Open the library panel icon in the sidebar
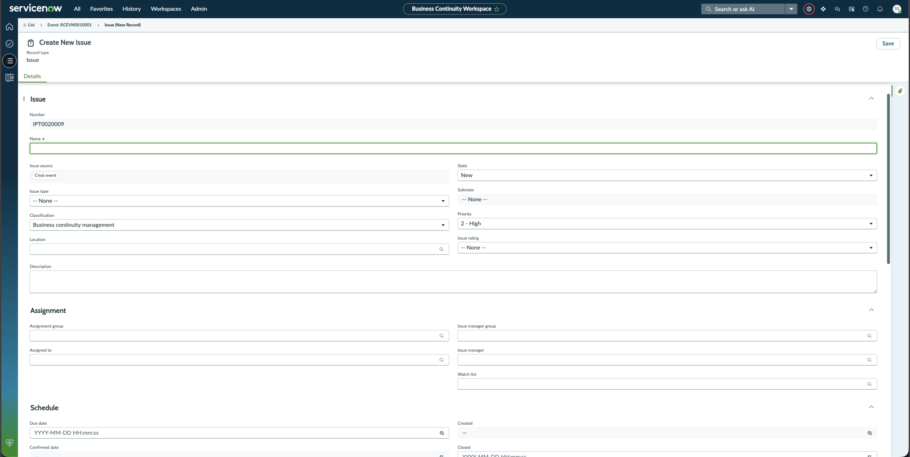Screen dimensions: 910x457 (x=10, y=78)
